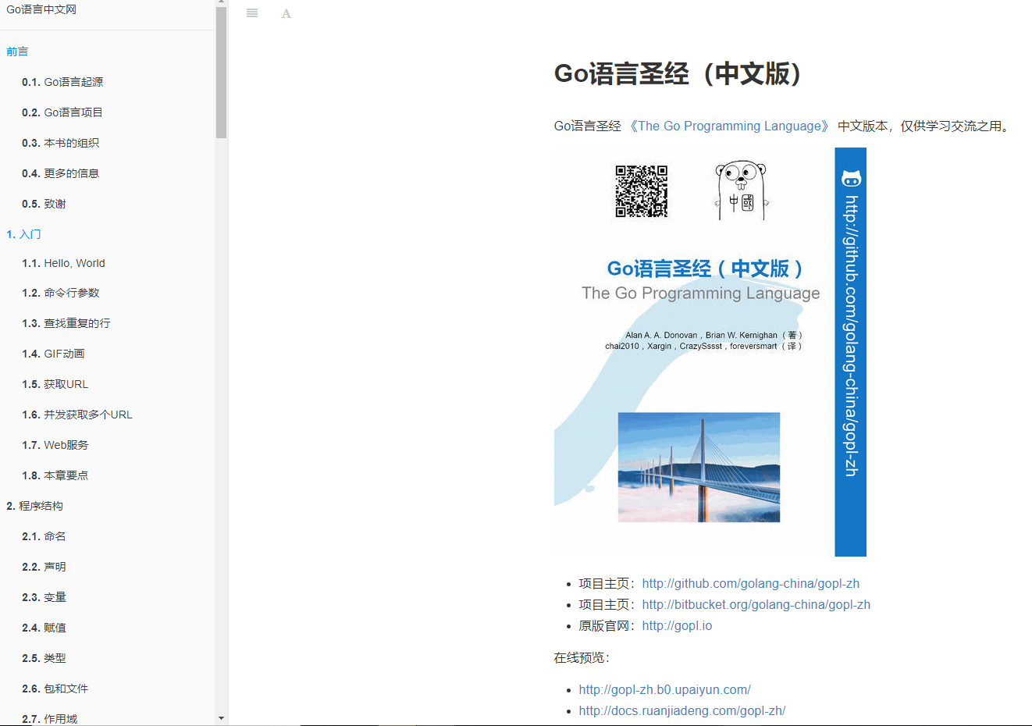Screen dimensions: 1032x726
Task: Click the blue vertical GitHub URL banner
Action: pyautogui.click(x=851, y=352)
